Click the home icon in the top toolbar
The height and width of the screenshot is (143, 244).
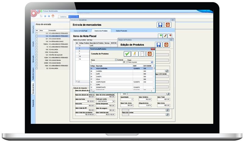[53, 16]
